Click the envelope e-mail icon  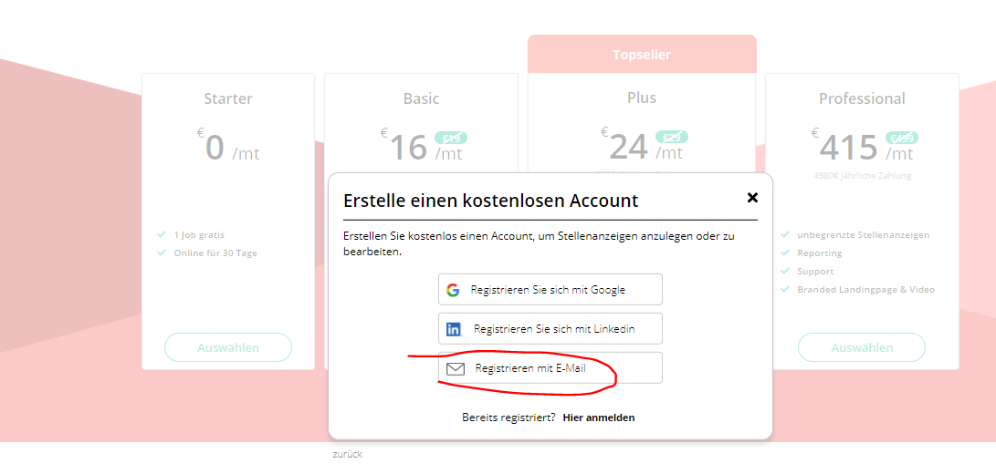point(456,369)
